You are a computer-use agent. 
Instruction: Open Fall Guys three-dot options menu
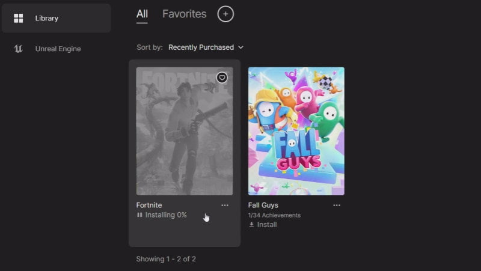[x=337, y=206]
